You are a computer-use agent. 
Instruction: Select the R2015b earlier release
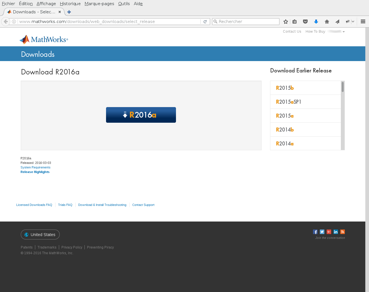(x=306, y=88)
